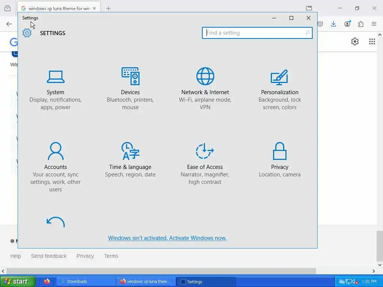Image resolution: width=383 pixels, height=287 pixels.
Task: Close the windows xp luna theme tab
Action: (94, 8)
